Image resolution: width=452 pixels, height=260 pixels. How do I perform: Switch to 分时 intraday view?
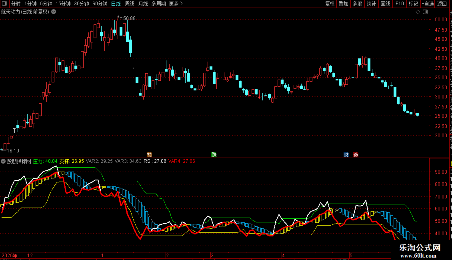click(16, 4)
